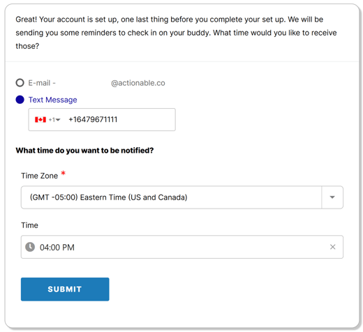Click the Text Message label

(52, 100)
